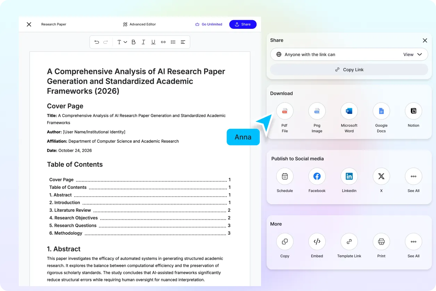Apply underline formatting to text
Image resolution: width=436 pixels, height=291 pixels.
153,42
